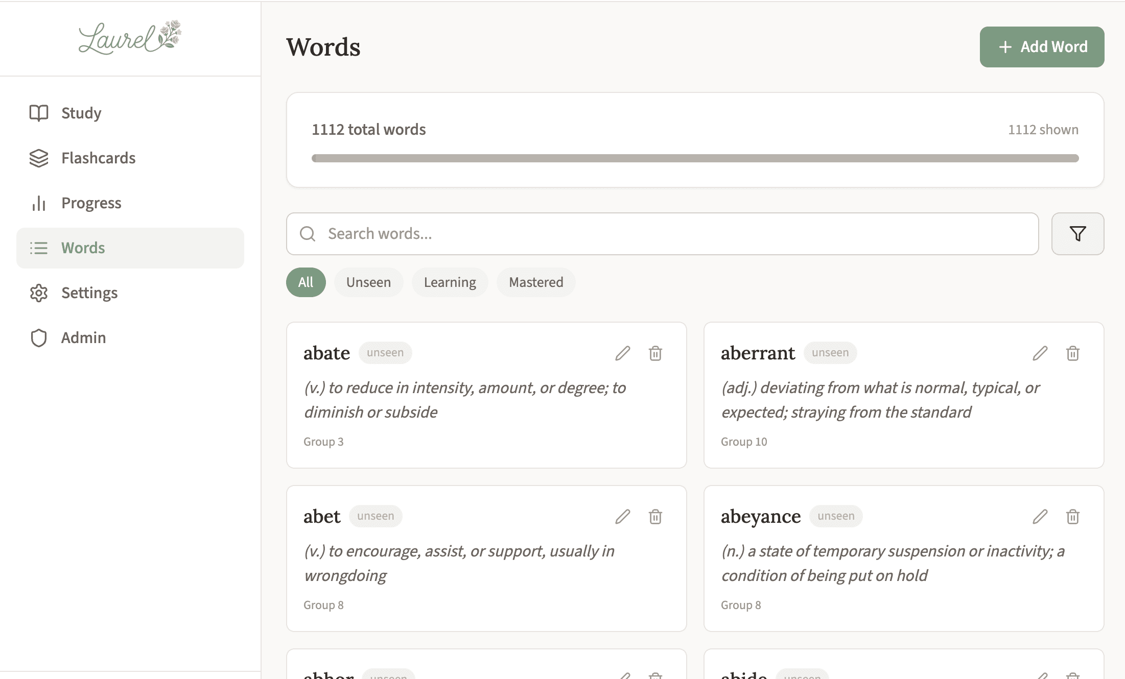Delete the abeyance word card

click(x=1072, y=517)
